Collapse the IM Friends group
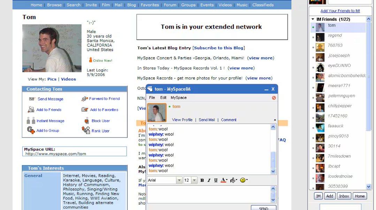The width and height of the screenshot is (376, 210). tap(313, 19)
